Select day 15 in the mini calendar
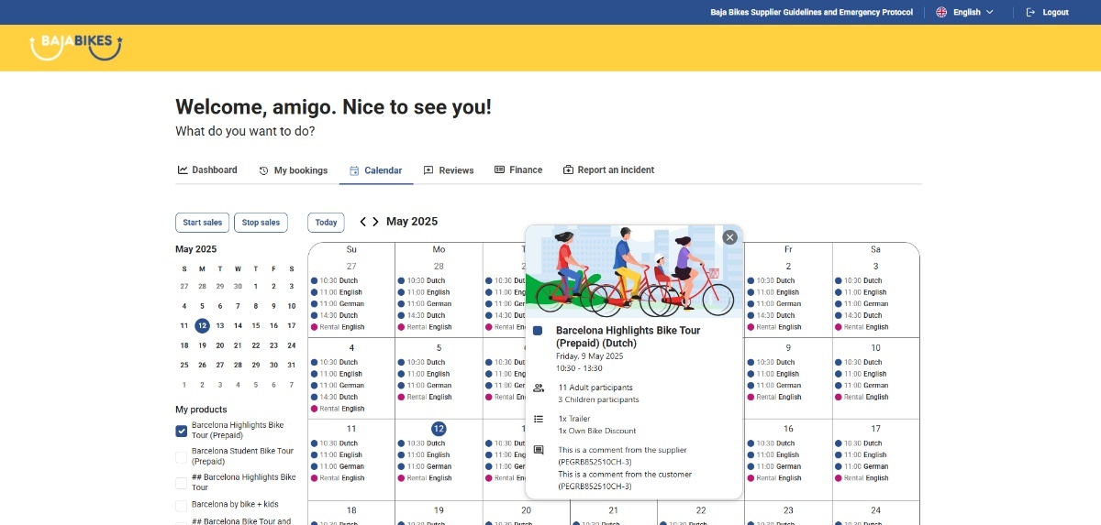The image size is (1101, 525). 256,325
